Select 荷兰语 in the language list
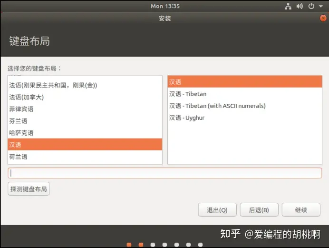This screenshot has width=329, height=248. pos(85,157)
